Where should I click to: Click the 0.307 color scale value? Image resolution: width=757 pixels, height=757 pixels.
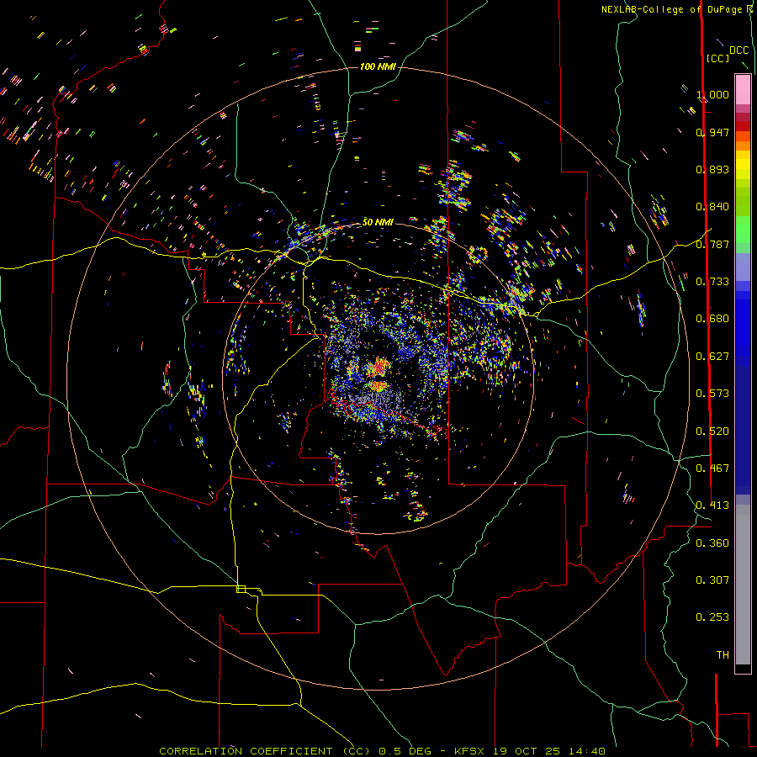pyautogui.click(x=712, y=580)
